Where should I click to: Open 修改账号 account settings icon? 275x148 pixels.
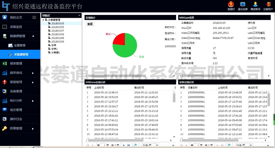tap(255, 4)
